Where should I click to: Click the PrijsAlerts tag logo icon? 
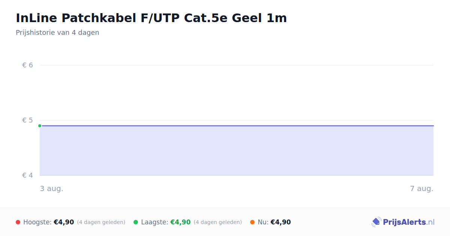376,222
